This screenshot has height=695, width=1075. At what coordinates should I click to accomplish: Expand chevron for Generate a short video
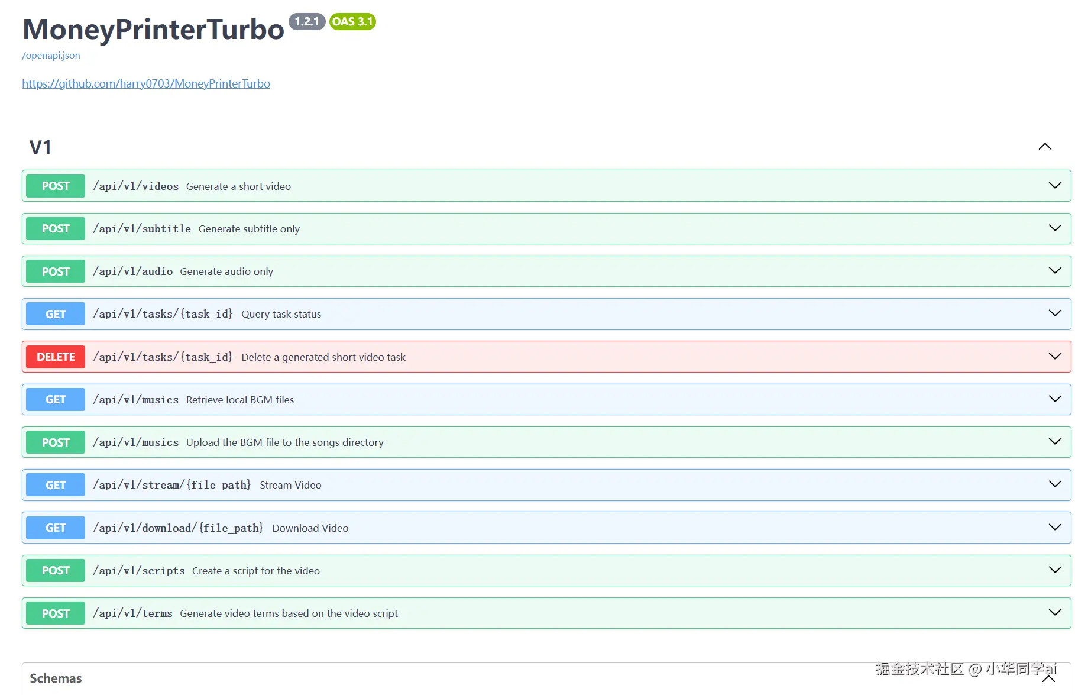coord(1055,185)
